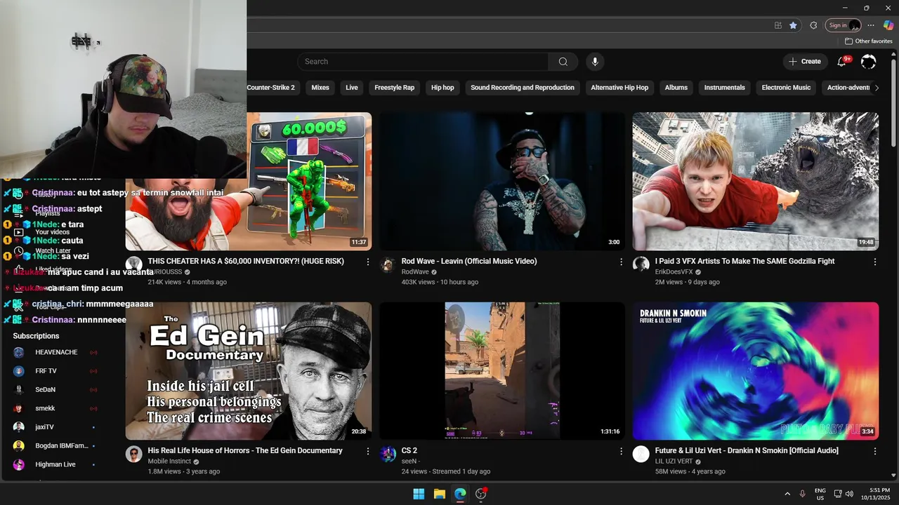Viewport: 899px width, 505px height.
Task: Type in the YouTube Search field
Action: pos(423,62)
